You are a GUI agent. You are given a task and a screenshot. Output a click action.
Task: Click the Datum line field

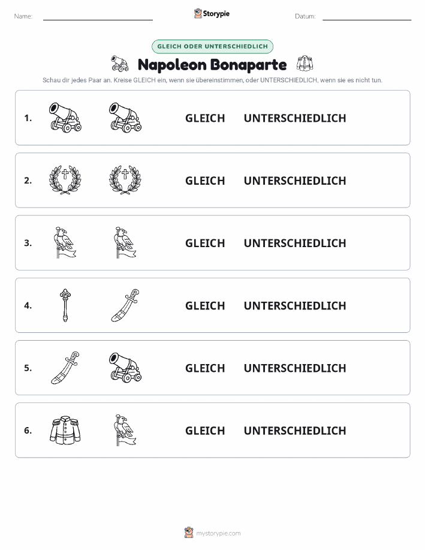point(367,16)
